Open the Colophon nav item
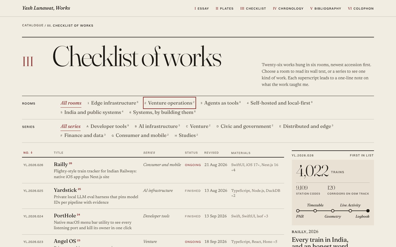The height and width of the screenshot is (247, 396). tap(361, 9)
